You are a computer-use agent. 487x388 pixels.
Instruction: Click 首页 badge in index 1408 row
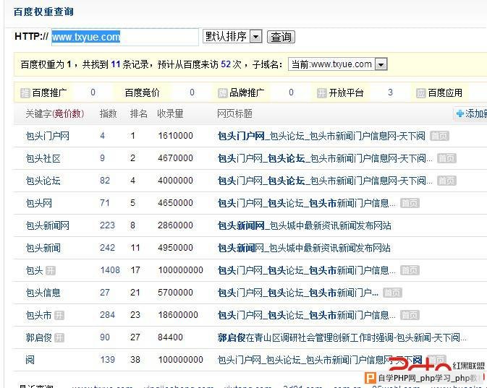tap(410, 270)
